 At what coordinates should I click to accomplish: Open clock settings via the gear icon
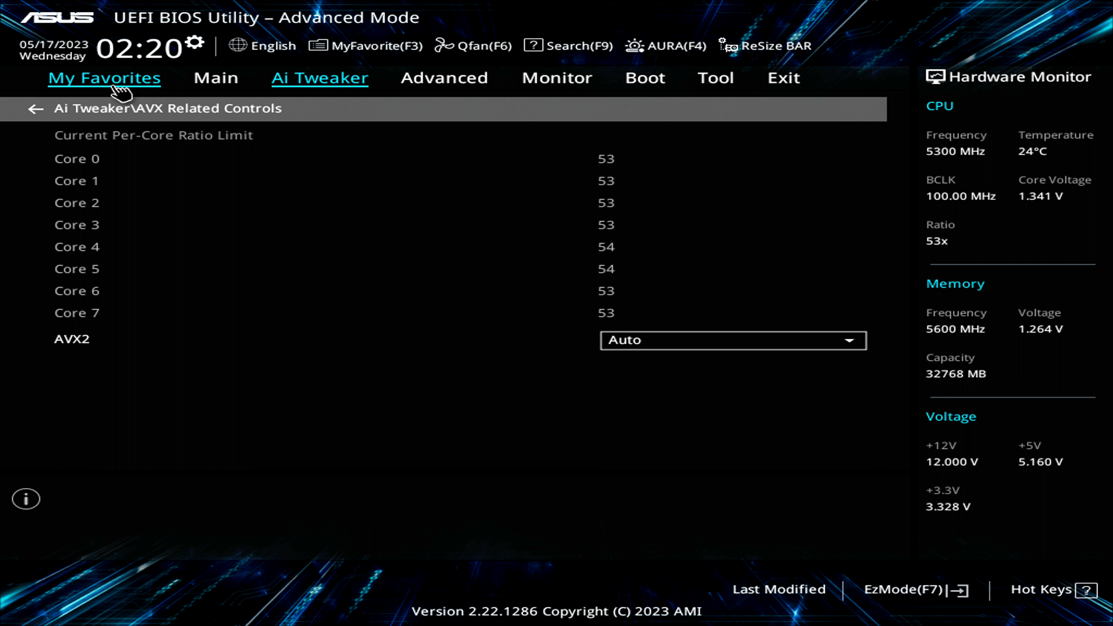coord(194,41)
